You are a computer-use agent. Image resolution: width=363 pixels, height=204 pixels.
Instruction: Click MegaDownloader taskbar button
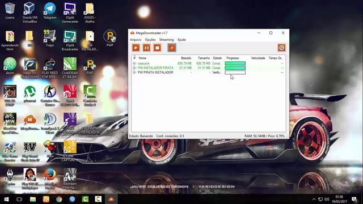[x=111, y=199]
